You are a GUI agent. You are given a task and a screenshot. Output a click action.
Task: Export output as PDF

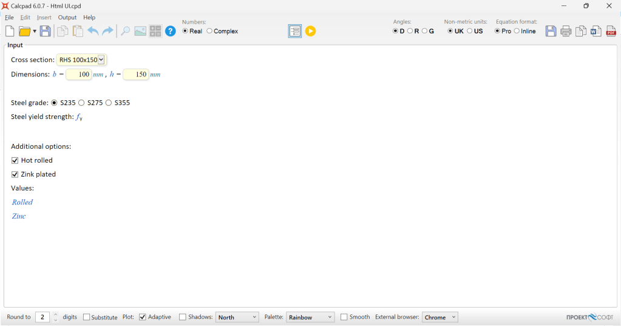[x=611, y=32]
